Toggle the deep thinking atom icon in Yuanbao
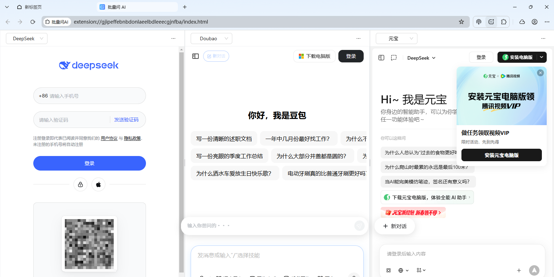Viewport: 554px width, 277px height. (389, 270)
